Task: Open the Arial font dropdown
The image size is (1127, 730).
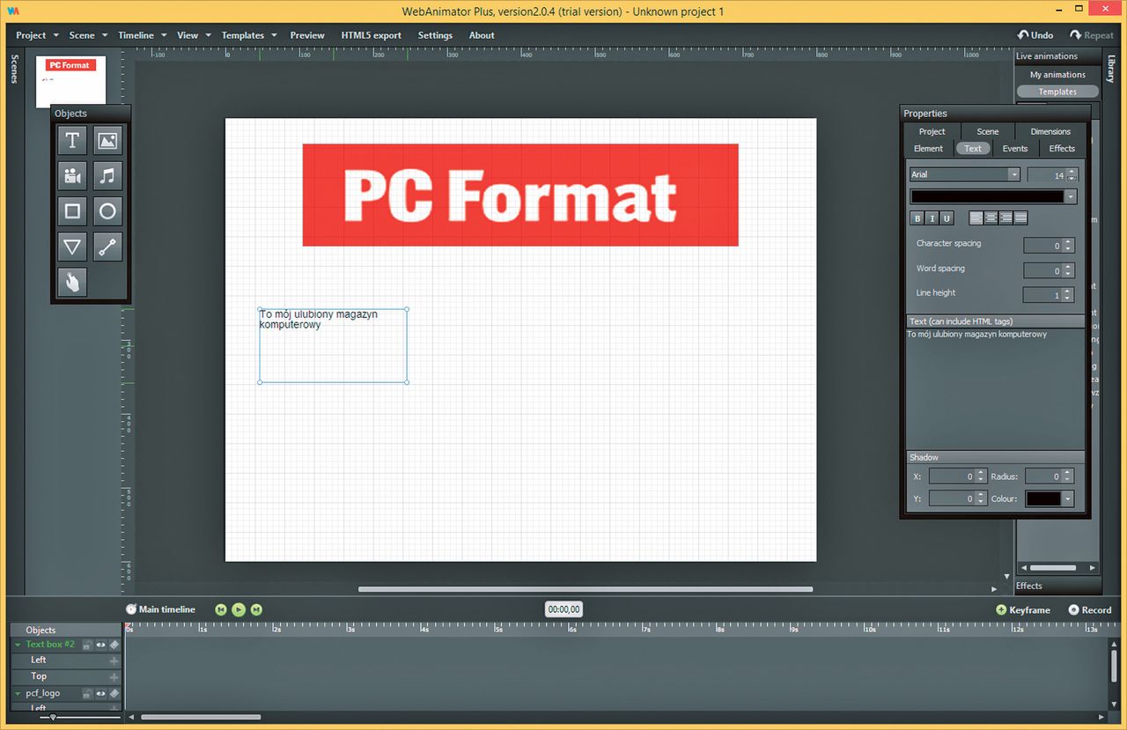Action: click(x=1014, y=174)
